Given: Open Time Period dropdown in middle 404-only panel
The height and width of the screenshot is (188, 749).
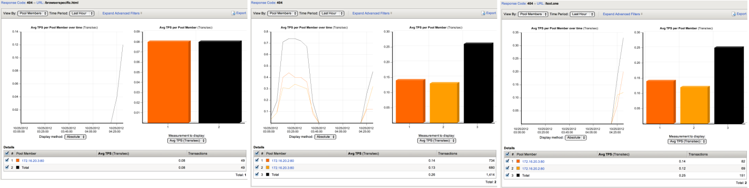Looking at the screenshot, I should click(x=332, y=13).
